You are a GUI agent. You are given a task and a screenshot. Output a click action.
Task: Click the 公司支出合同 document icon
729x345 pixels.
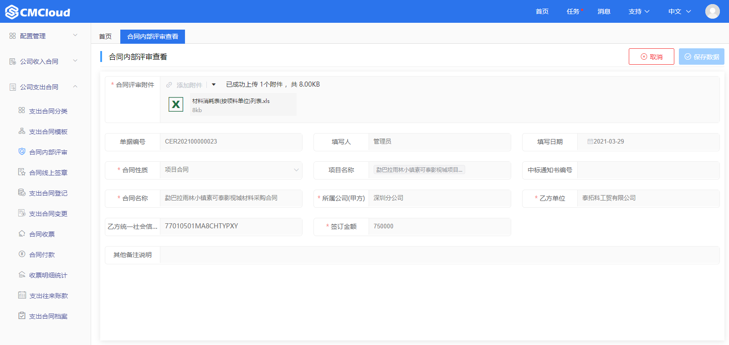12,87
